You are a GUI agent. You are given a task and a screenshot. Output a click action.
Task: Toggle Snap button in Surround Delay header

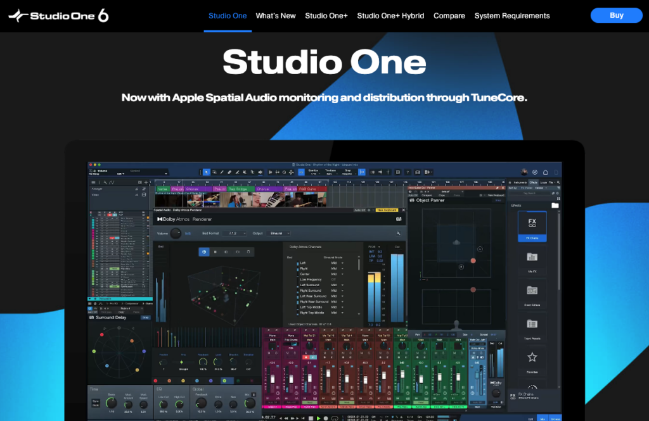click(145, 318)
